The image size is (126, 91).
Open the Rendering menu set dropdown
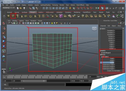[9, 8]
